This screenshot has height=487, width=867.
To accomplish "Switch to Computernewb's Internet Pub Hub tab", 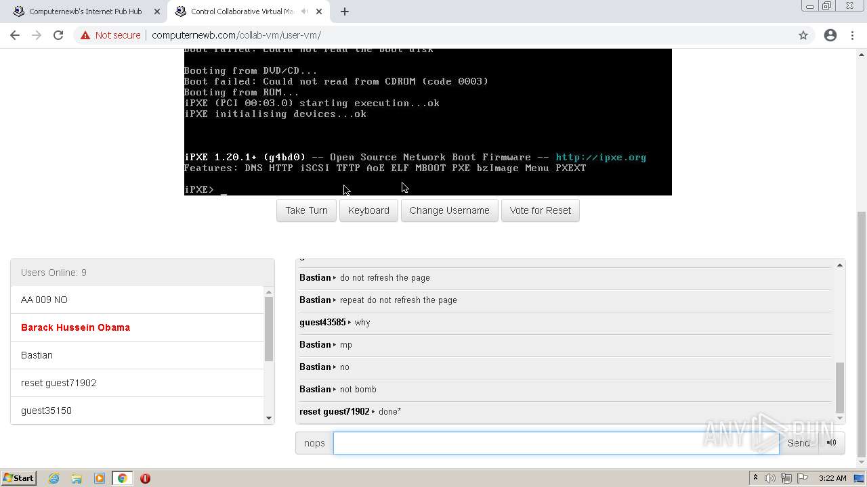I will pos(85,11).
